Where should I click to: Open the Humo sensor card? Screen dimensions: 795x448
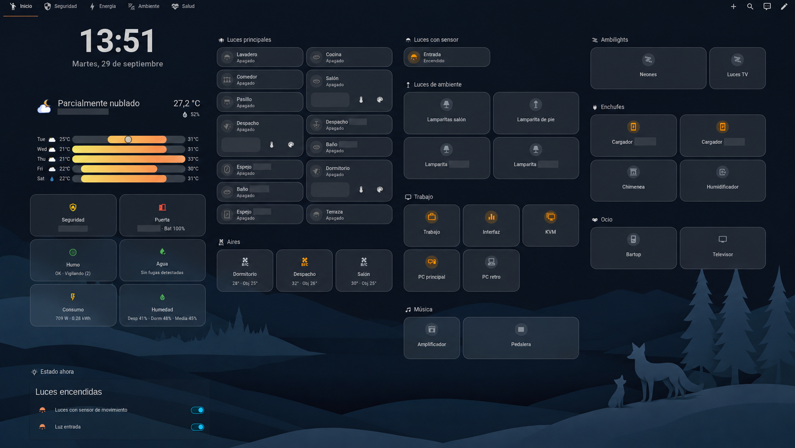point(73,260)
